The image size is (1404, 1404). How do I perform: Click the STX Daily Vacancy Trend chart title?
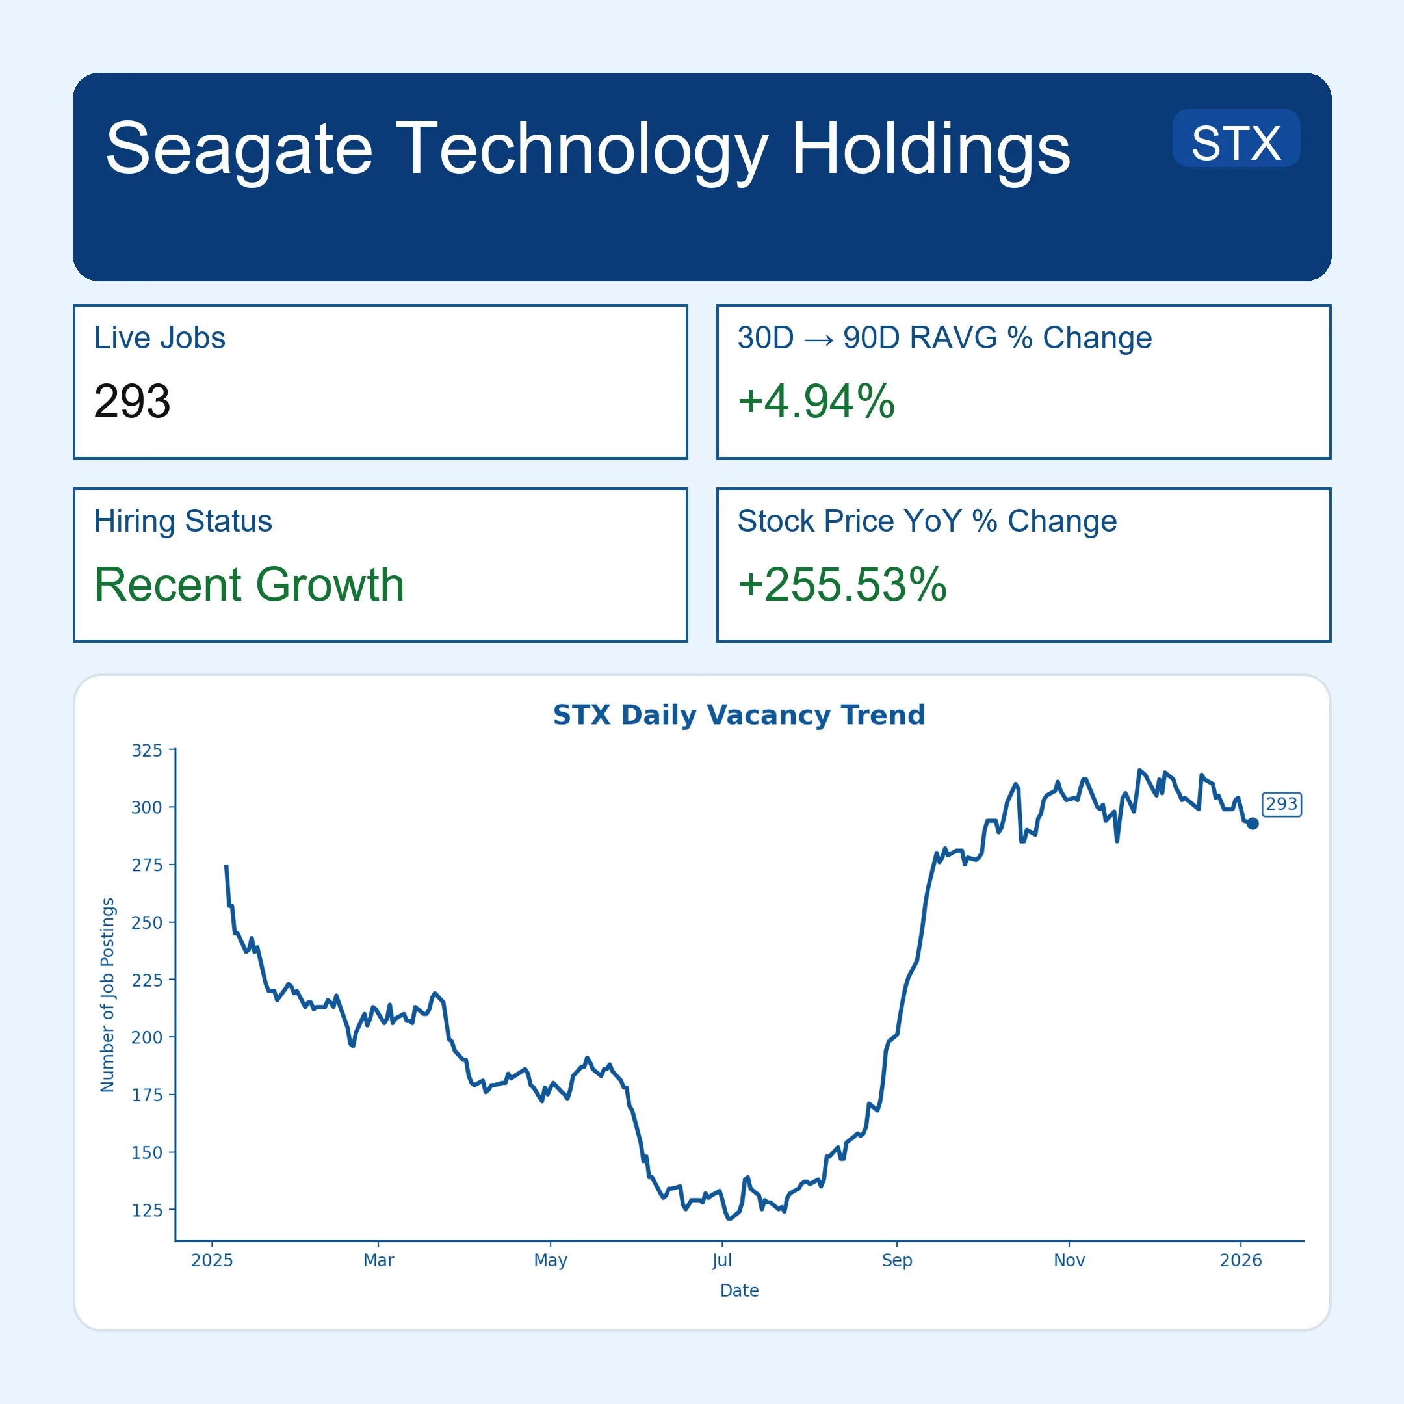pos(739,715)
